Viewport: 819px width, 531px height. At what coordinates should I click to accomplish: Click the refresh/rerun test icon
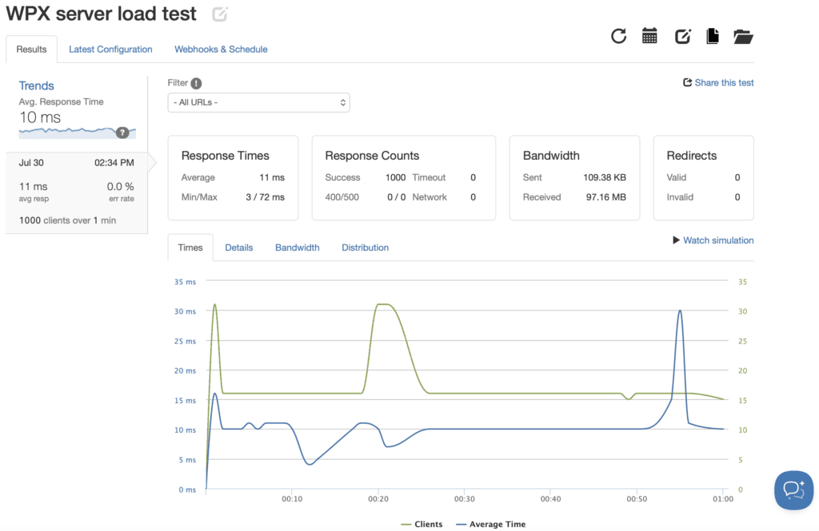point(618,36)
